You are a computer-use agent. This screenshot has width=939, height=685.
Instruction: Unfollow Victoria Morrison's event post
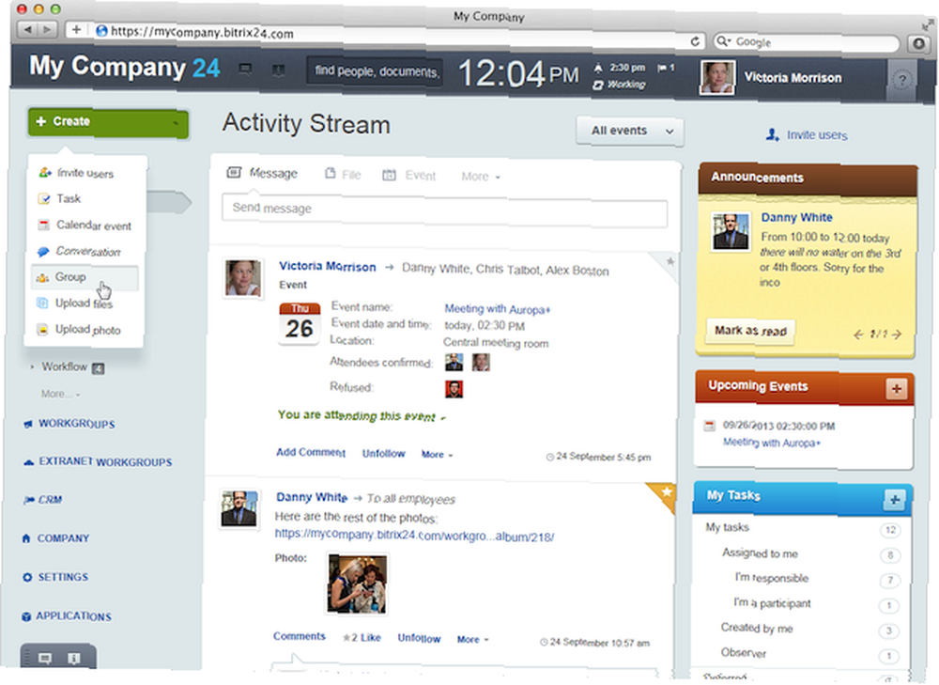pyautogui.click(x=383, y=454)
